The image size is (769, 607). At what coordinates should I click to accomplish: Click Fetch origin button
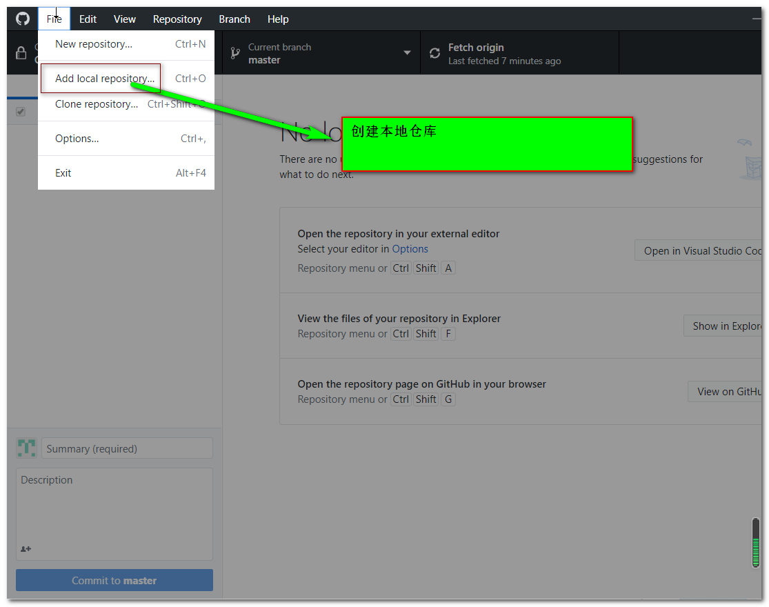520,53
